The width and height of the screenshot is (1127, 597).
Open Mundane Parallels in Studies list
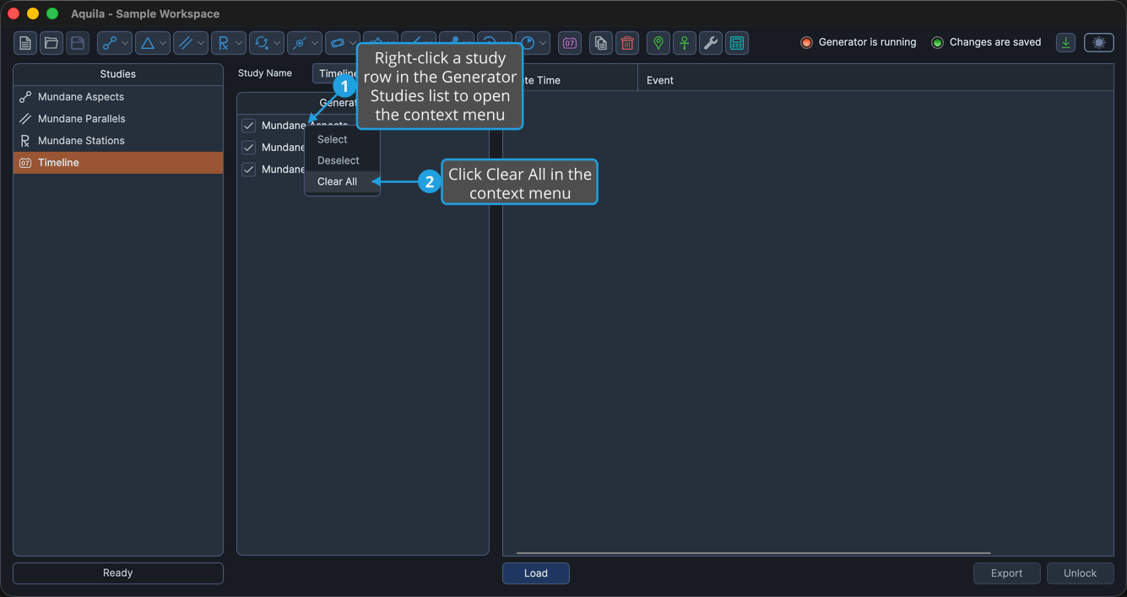click(x=118, y=119)
